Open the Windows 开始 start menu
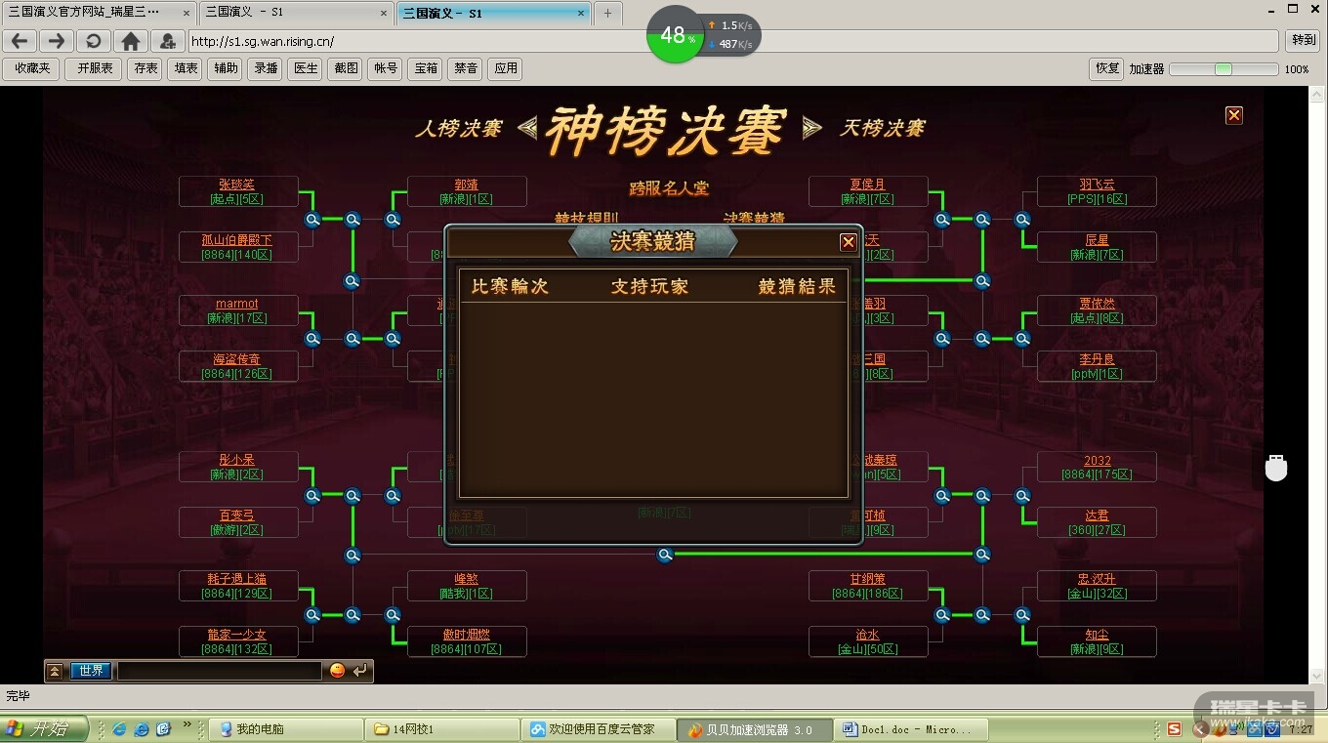The width and height of the screenshot is (1328, 743). click(44, 729)
